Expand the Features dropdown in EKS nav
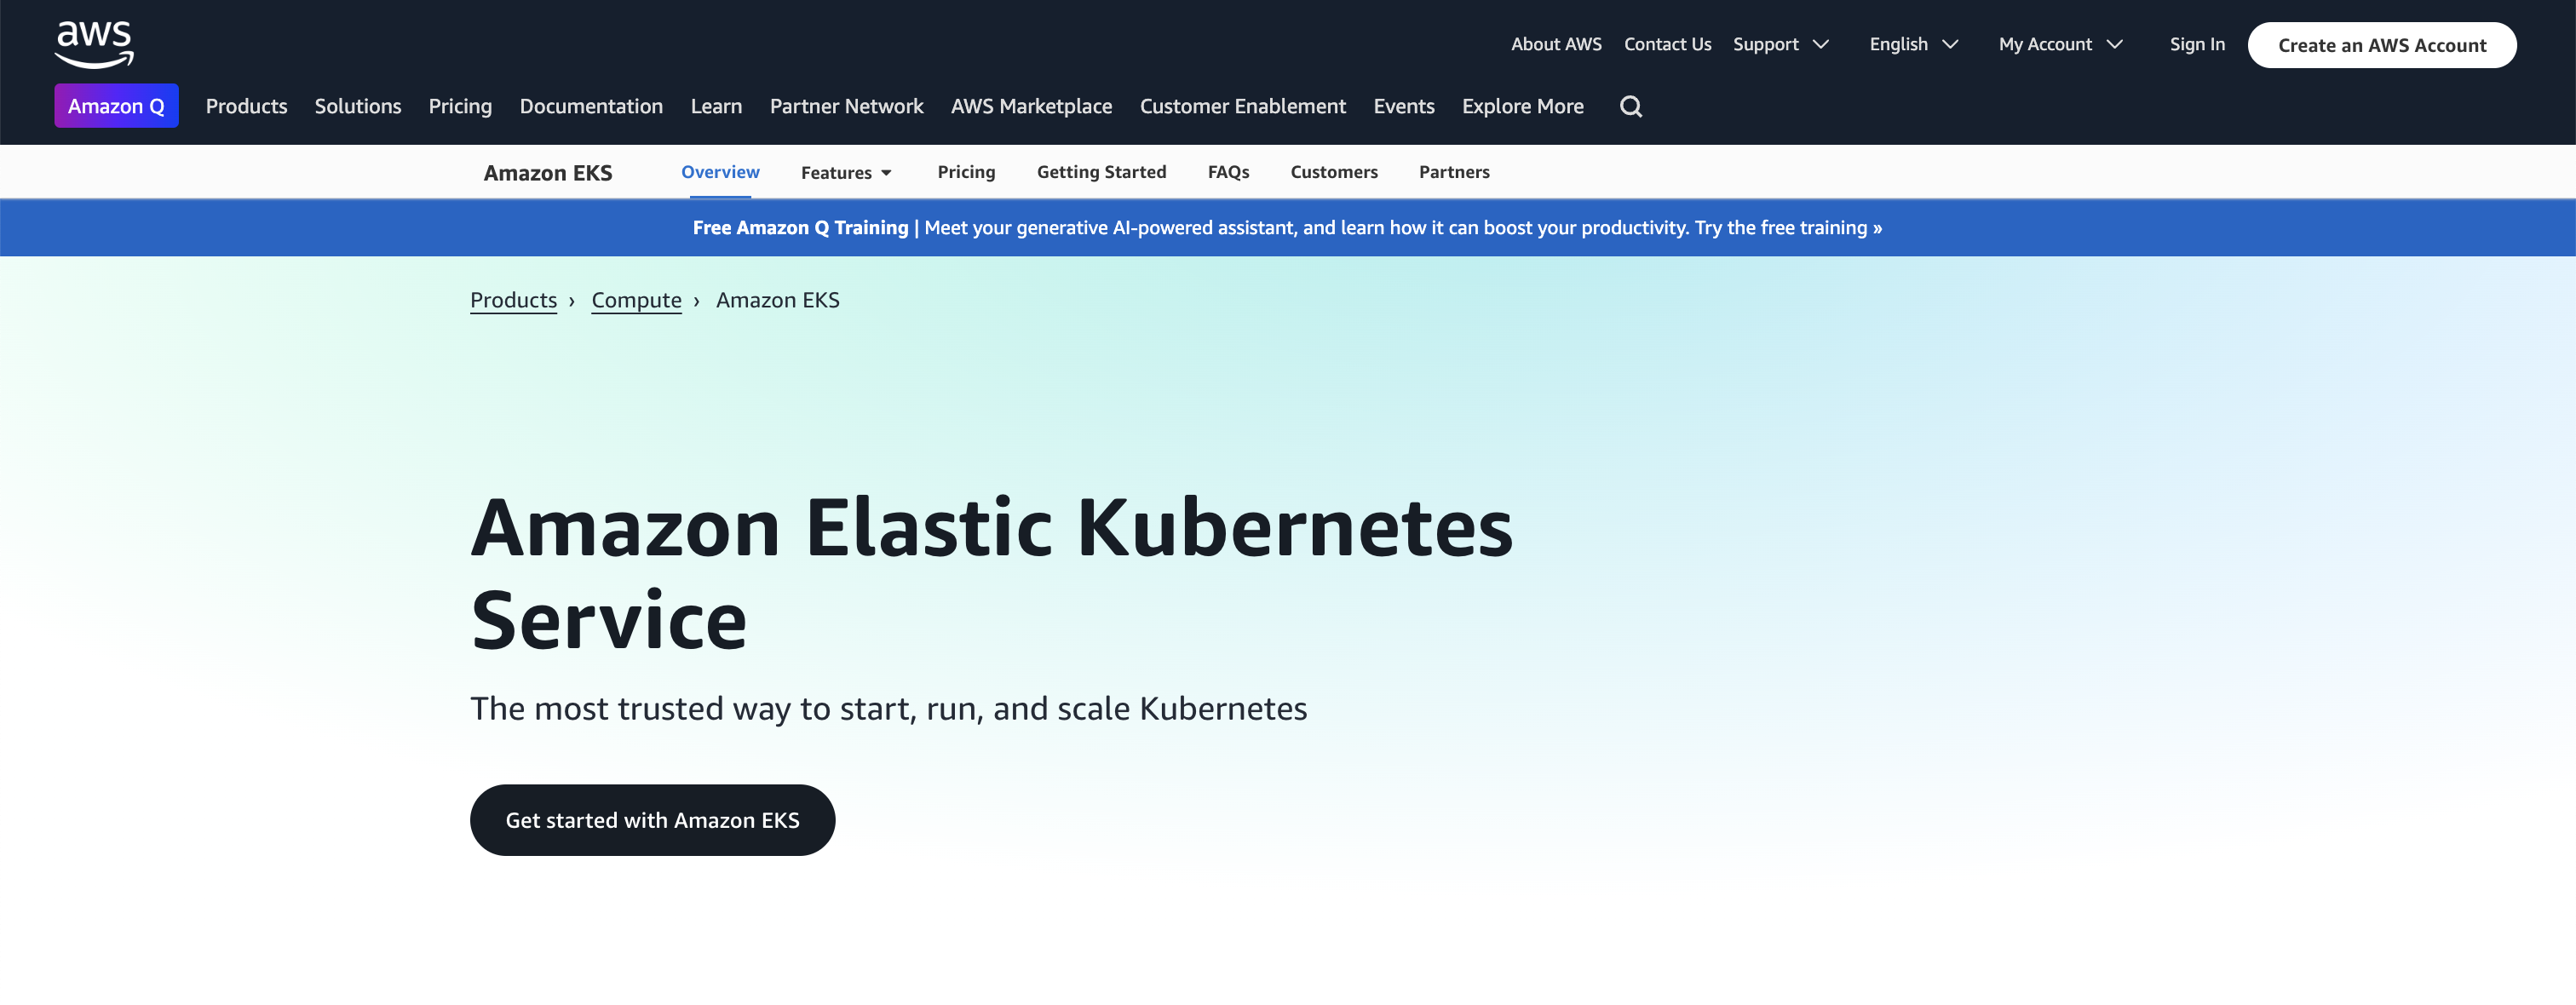 (x=846, y=172)
